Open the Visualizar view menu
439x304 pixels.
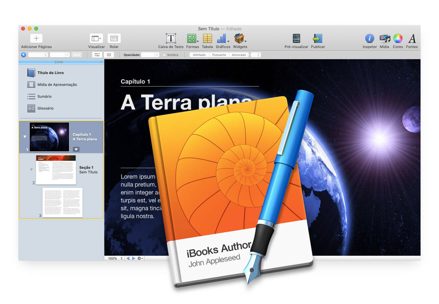click(x=96, y=38)
